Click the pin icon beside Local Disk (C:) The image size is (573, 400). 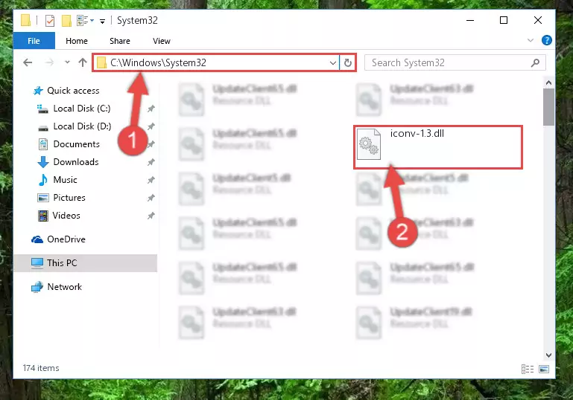(151, 109)
